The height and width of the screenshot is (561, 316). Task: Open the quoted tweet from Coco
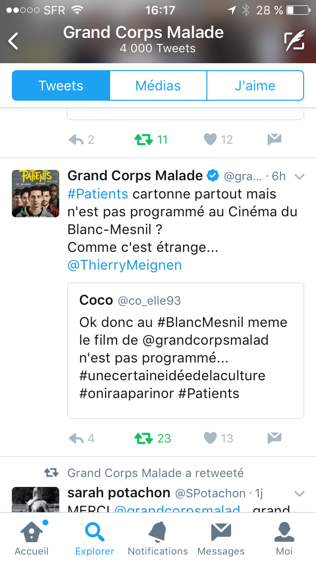(185, 350)
